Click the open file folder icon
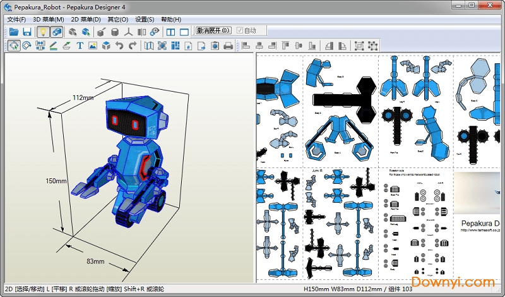 (x=13, y=32)
